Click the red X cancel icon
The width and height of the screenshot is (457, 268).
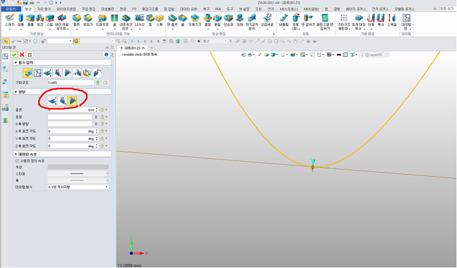(22, 55)
